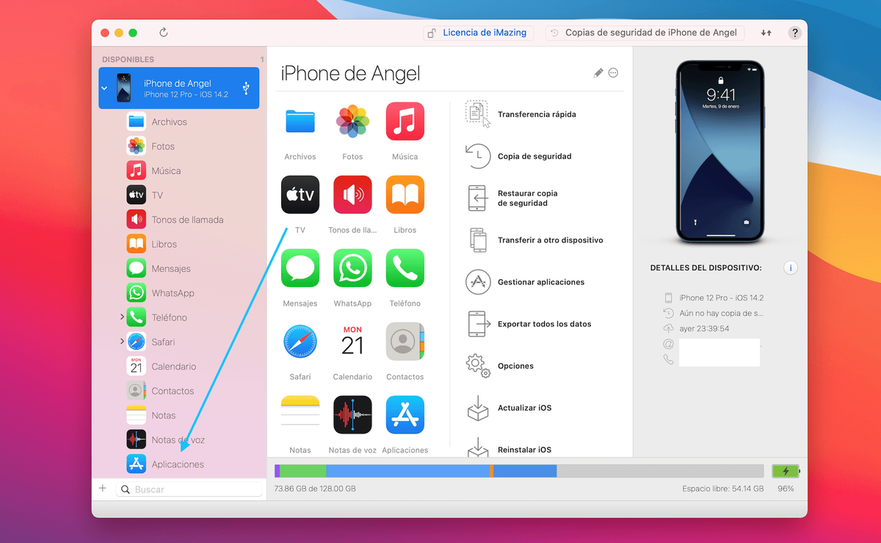This screenshot has width=881, height=543.
Task: Click the pencil edit icon beside iPhone de Angel
Action: click(598, 72)
